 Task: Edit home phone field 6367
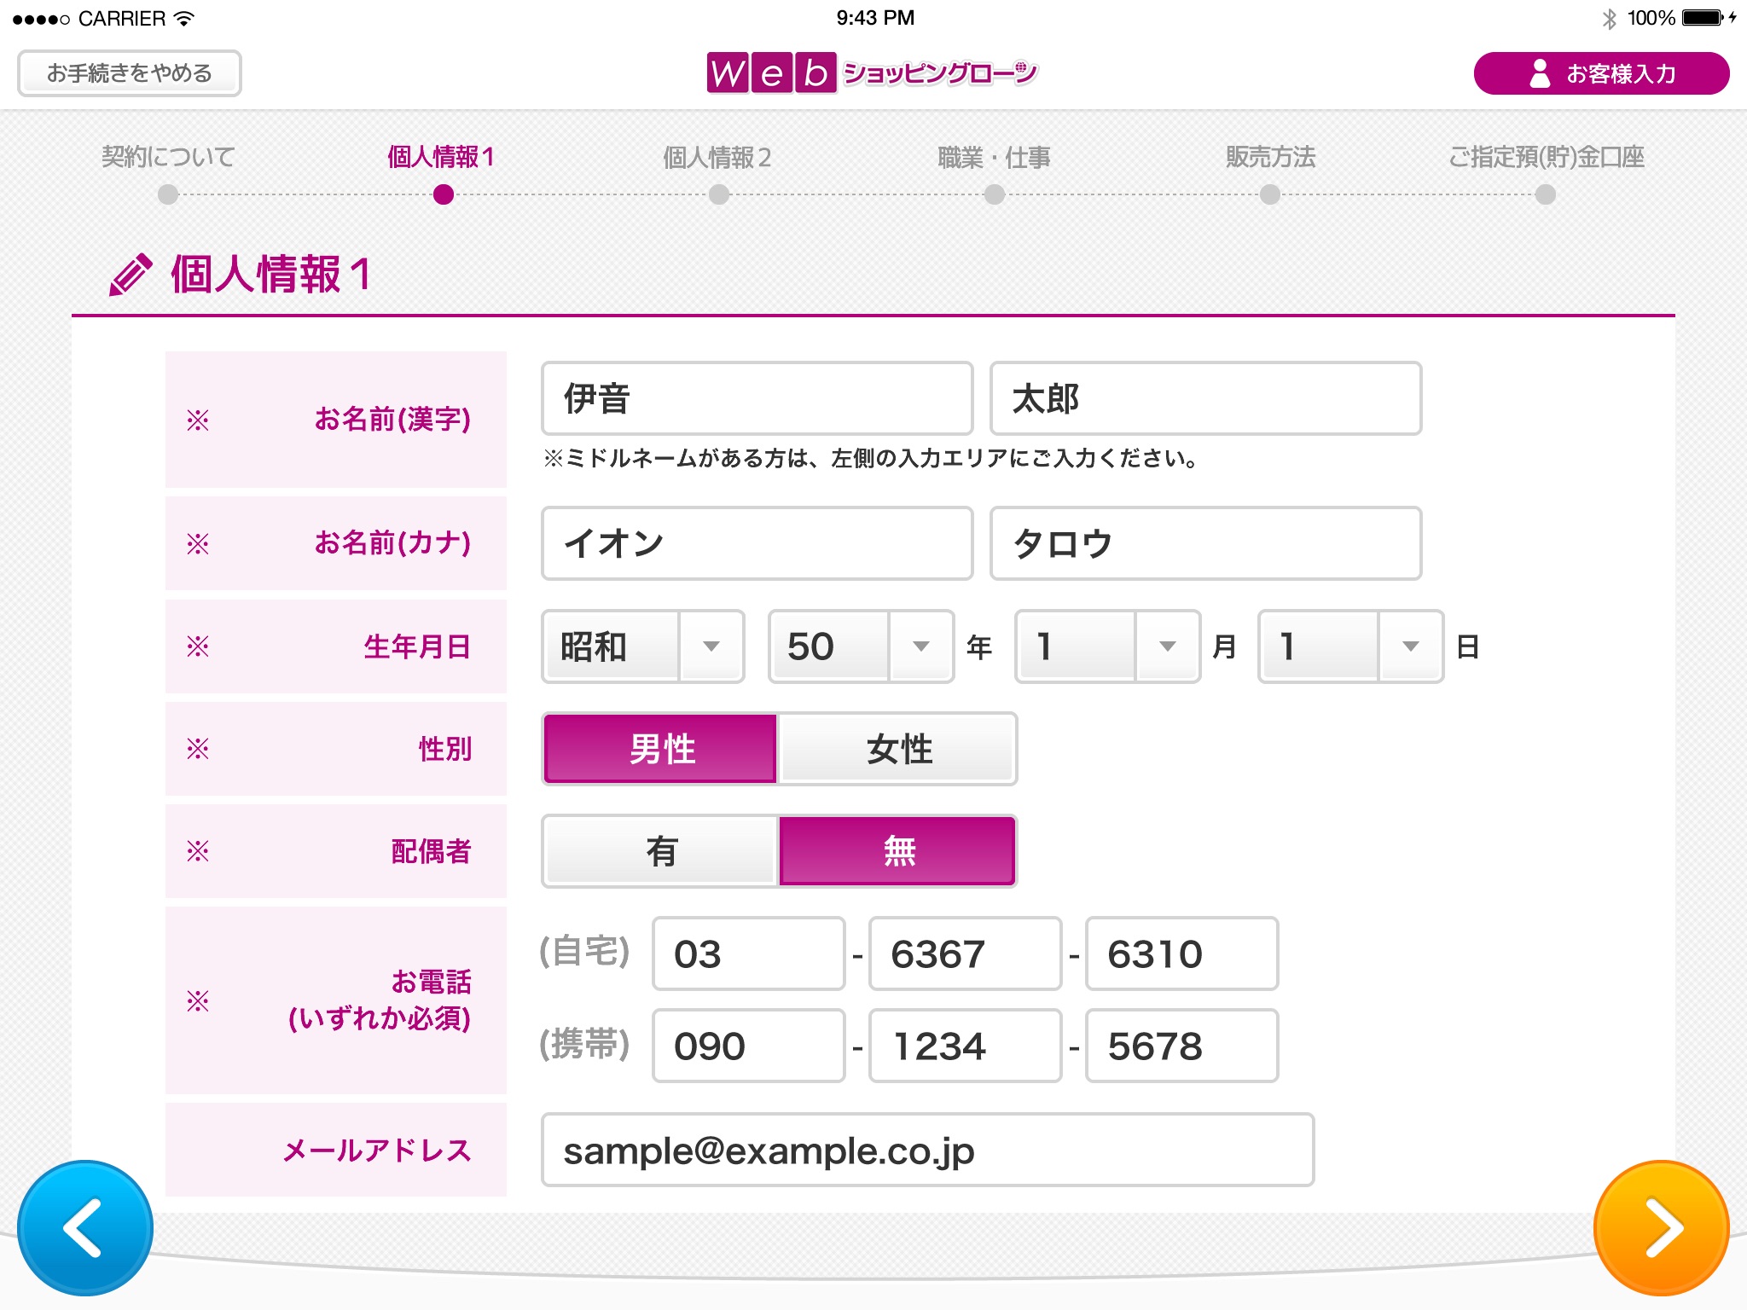point(965,954)
